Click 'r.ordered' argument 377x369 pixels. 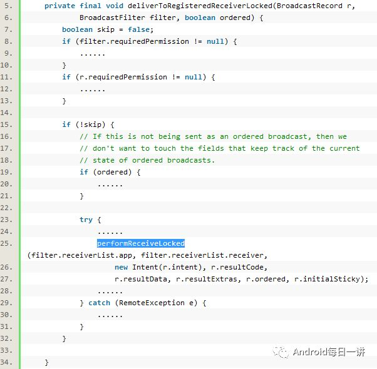coord(266,279)
